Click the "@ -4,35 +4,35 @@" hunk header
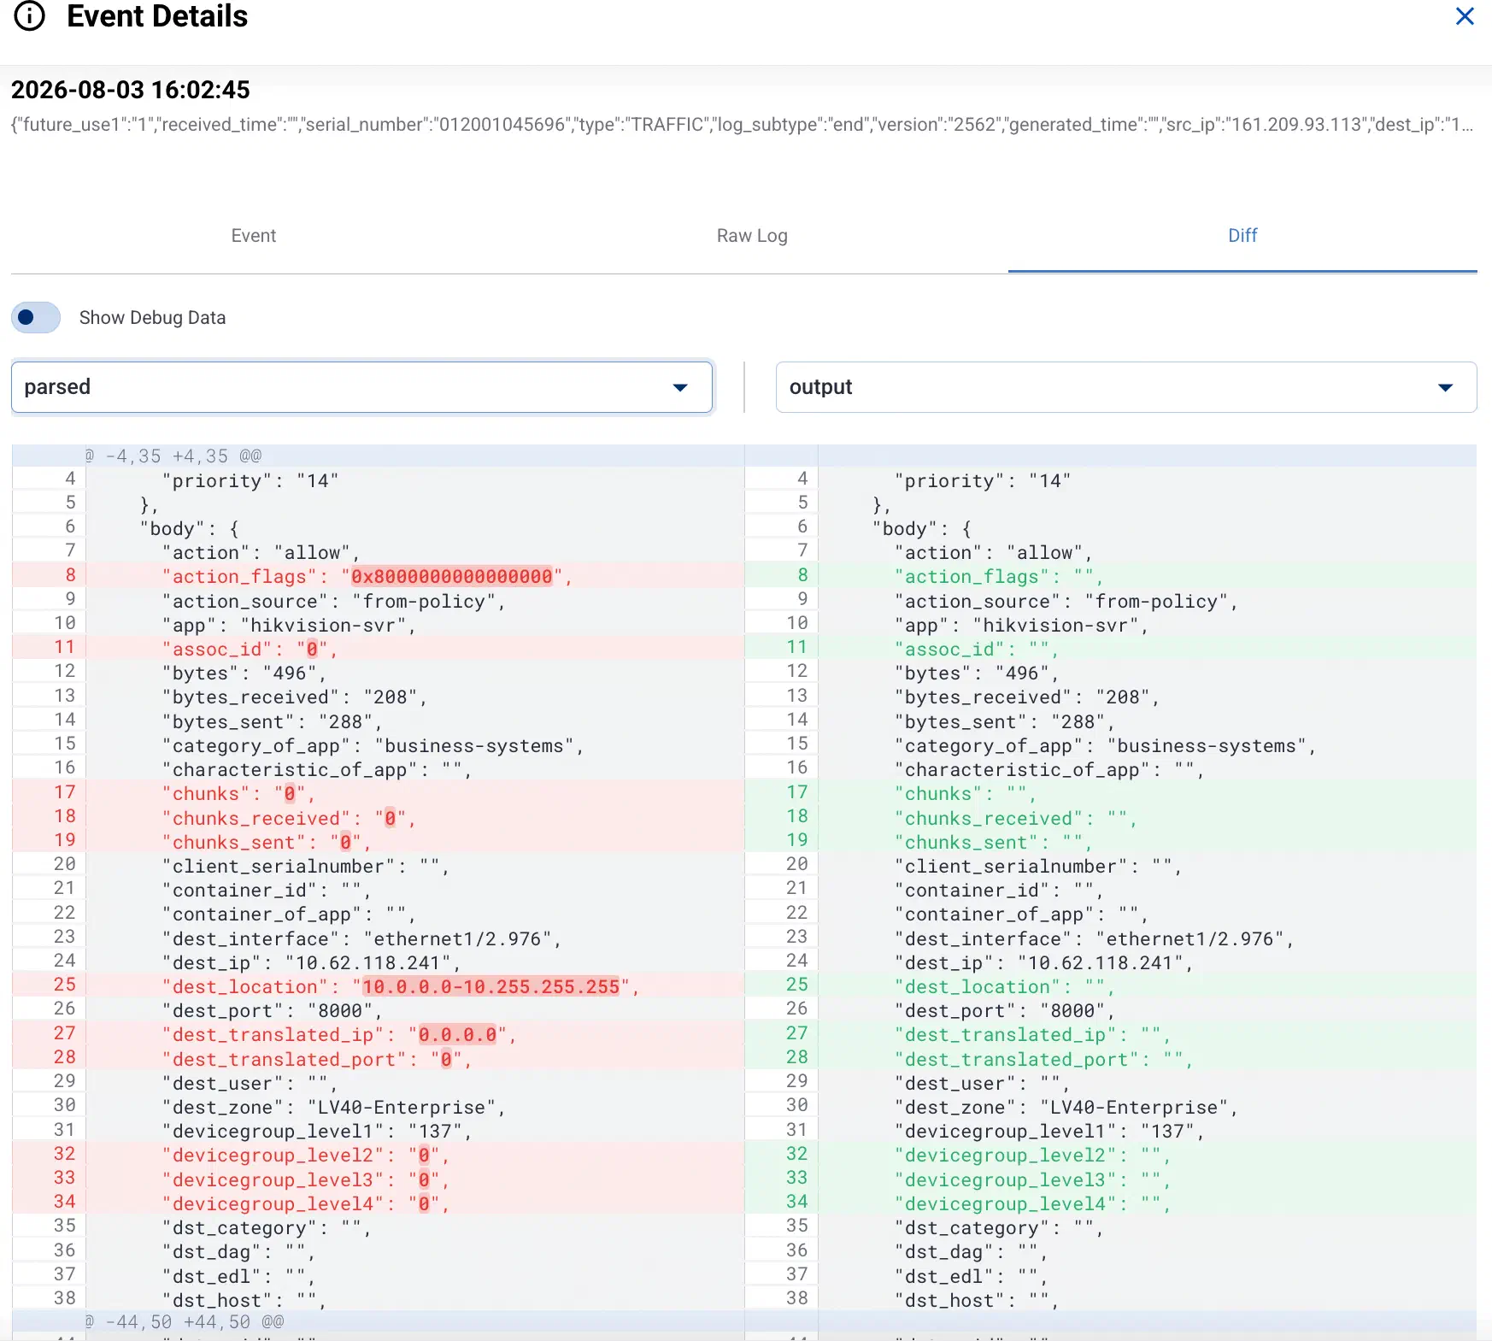Image resolution: width=1492 pixels, height=1341 pixels. 173,456
